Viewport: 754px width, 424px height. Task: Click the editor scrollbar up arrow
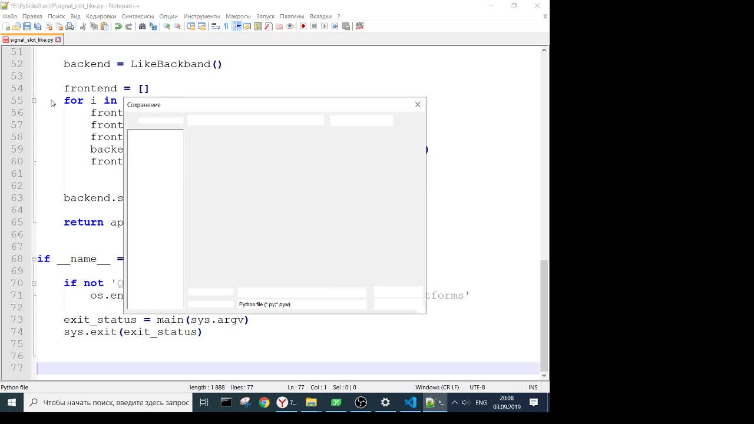544,50
